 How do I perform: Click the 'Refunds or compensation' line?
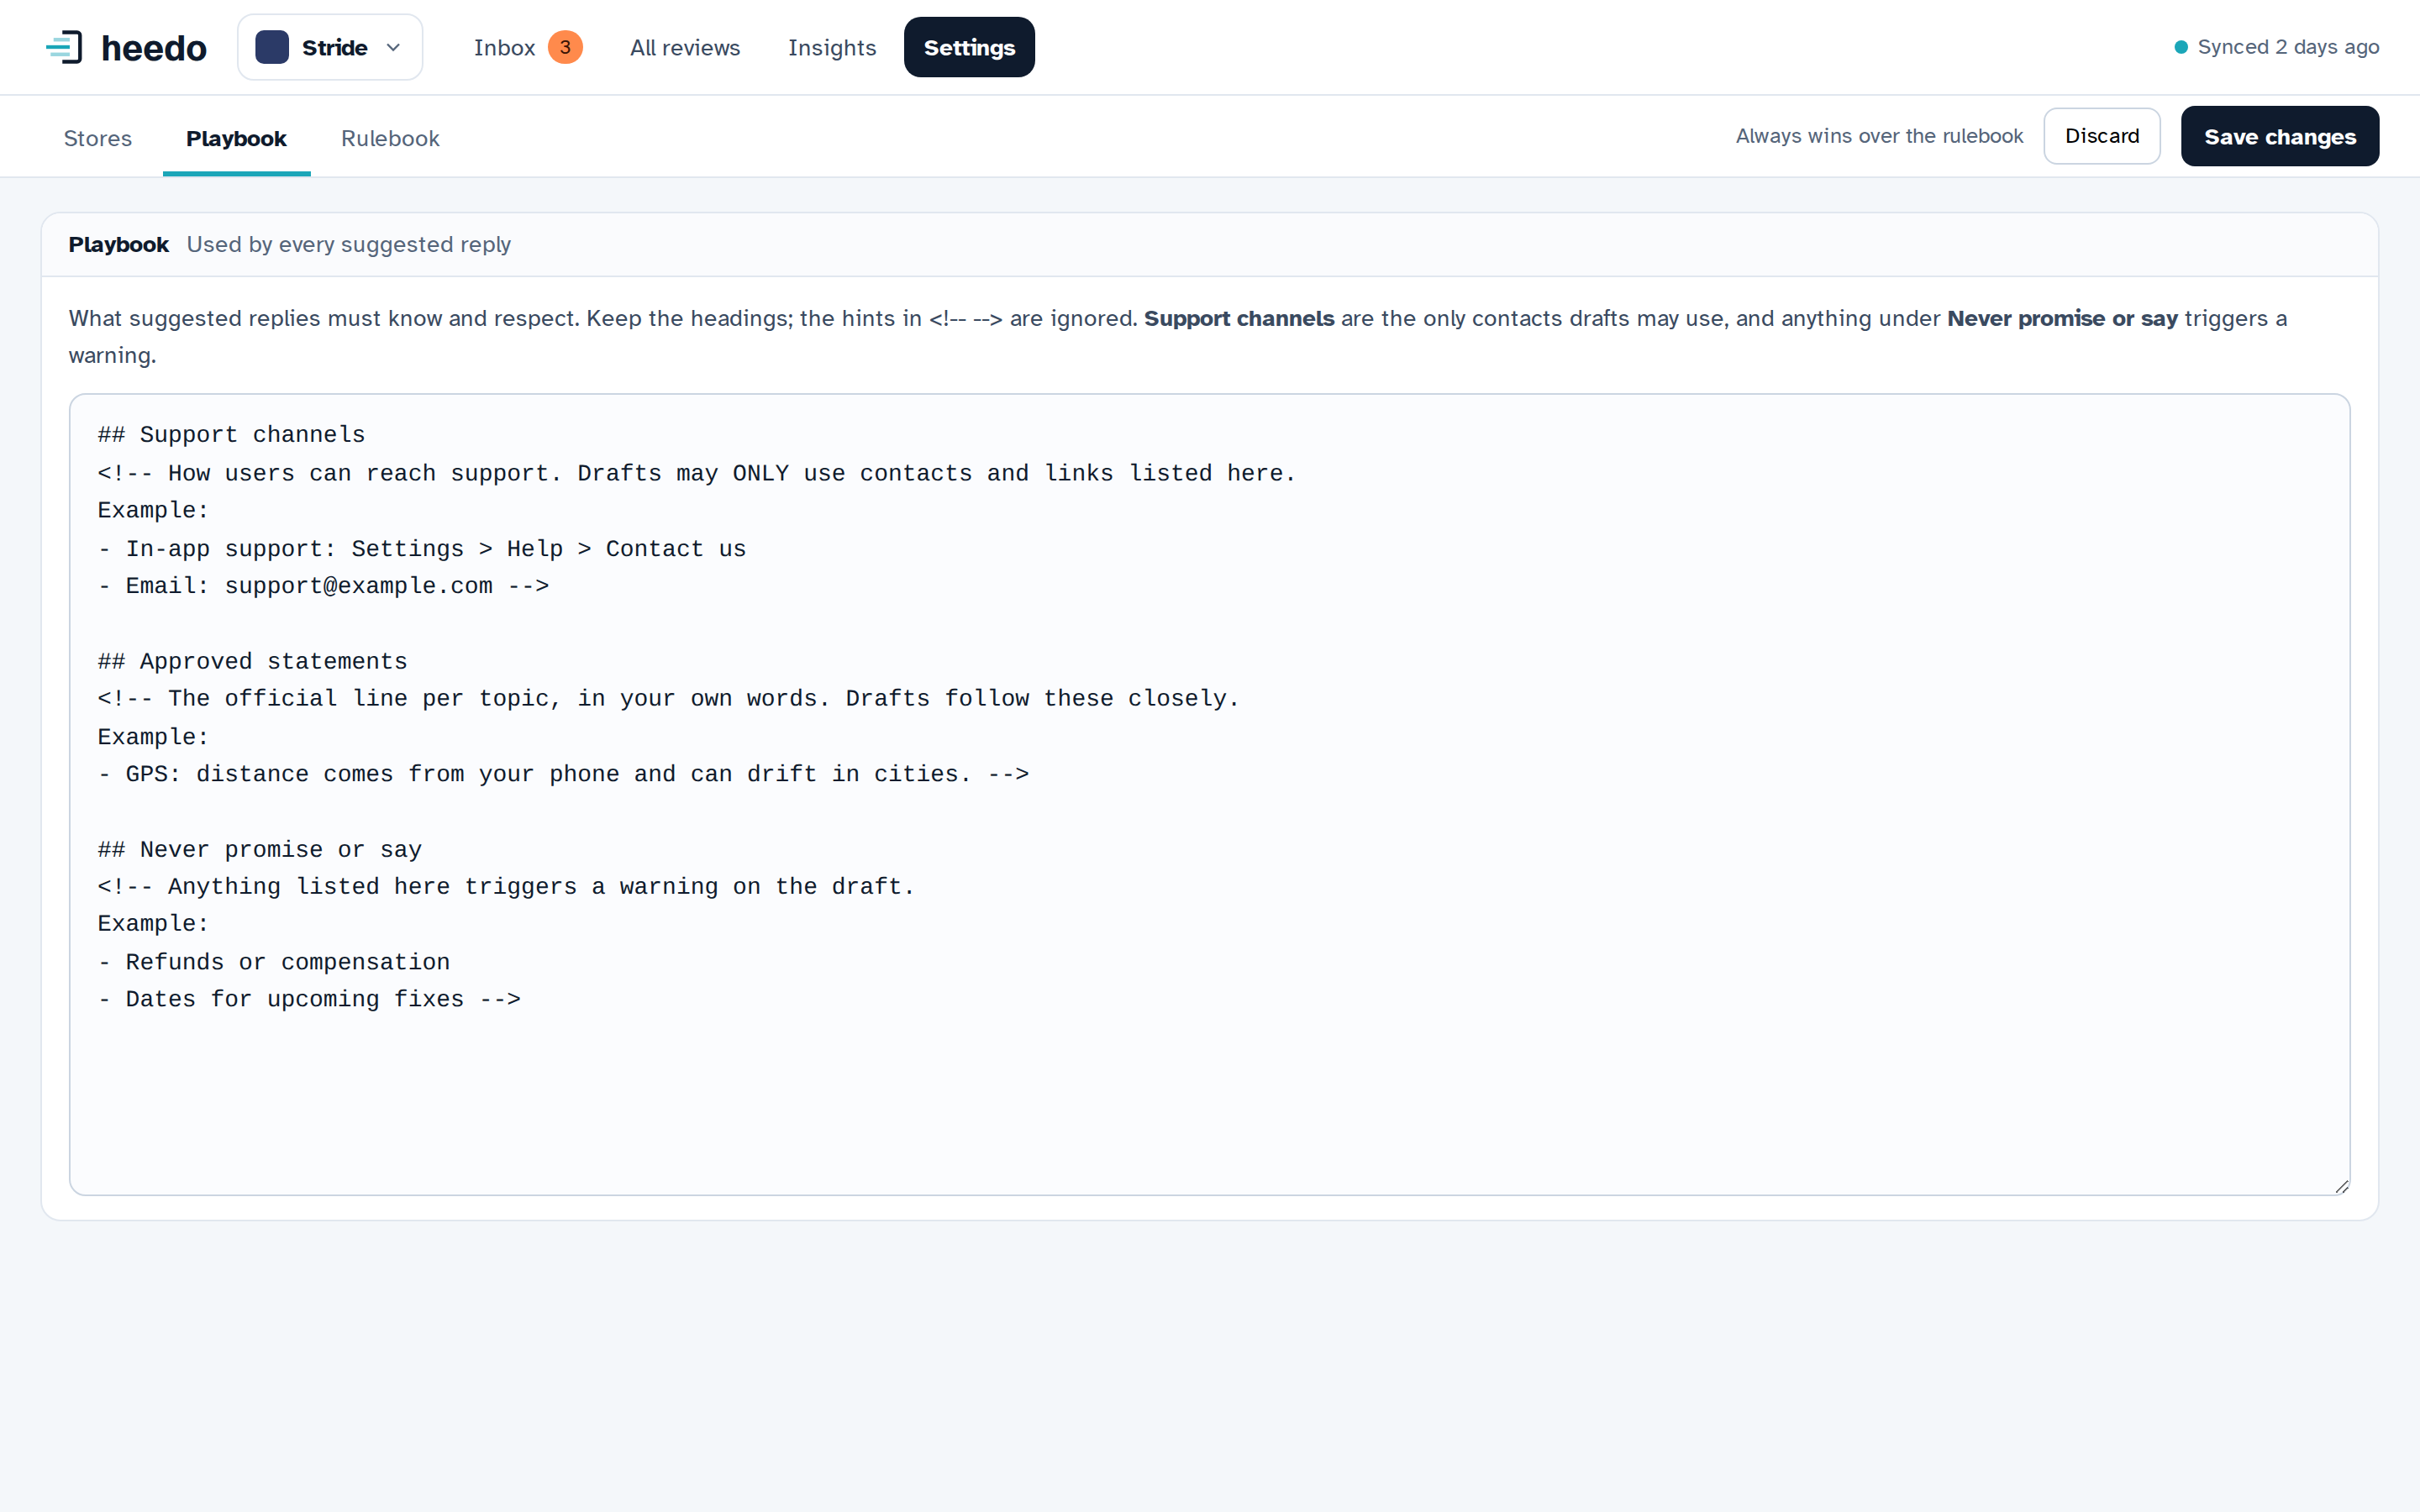coord(274,962)
